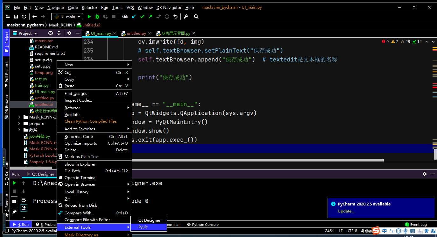The width and height of the screenshot is (437, 237).
Task: Switch to the 状态显示界面.py editor tab
Action: 176,33
